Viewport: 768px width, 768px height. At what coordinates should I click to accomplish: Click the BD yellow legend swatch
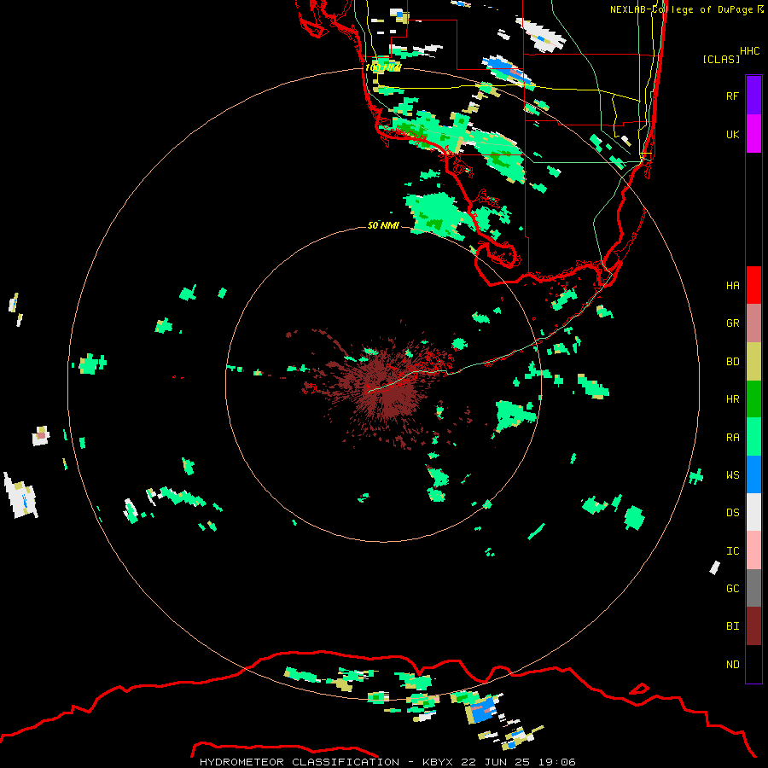[753, 362]
